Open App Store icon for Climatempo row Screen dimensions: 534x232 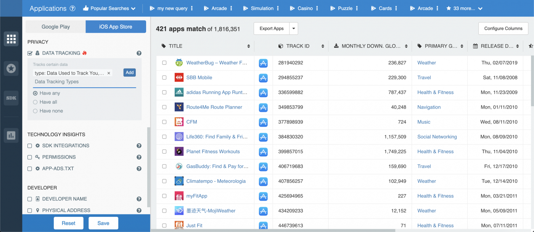pos(263,182)
